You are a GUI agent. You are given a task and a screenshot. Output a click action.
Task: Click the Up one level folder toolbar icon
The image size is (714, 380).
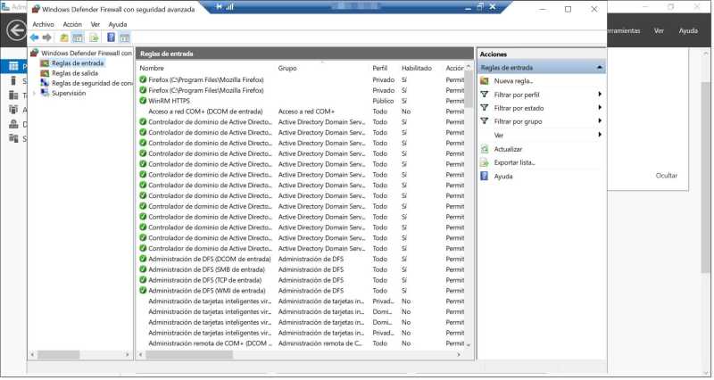click(x=64, y=37)
